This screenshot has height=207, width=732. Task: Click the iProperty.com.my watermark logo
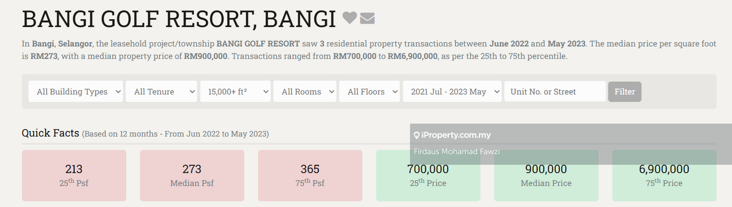pos(452,135)
